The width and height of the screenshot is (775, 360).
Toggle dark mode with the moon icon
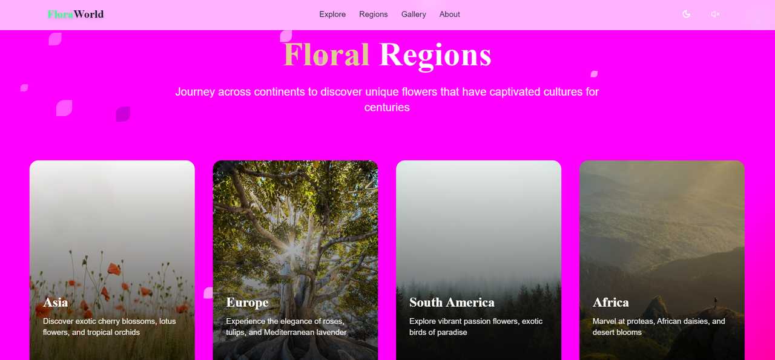pos(686,14)
